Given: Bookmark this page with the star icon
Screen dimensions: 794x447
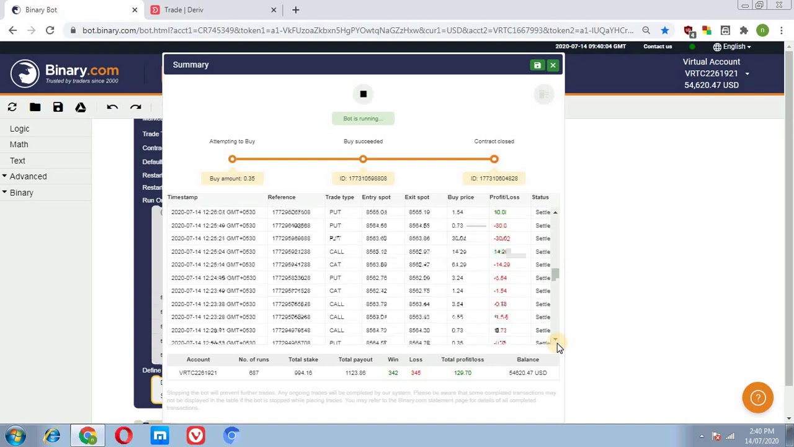Looking at the screenshot, I should point(665,30).
